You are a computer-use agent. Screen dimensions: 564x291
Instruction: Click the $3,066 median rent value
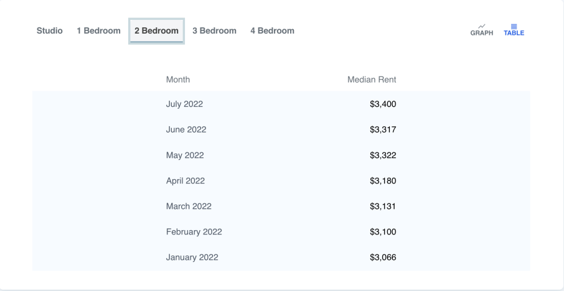pos(383,257)
